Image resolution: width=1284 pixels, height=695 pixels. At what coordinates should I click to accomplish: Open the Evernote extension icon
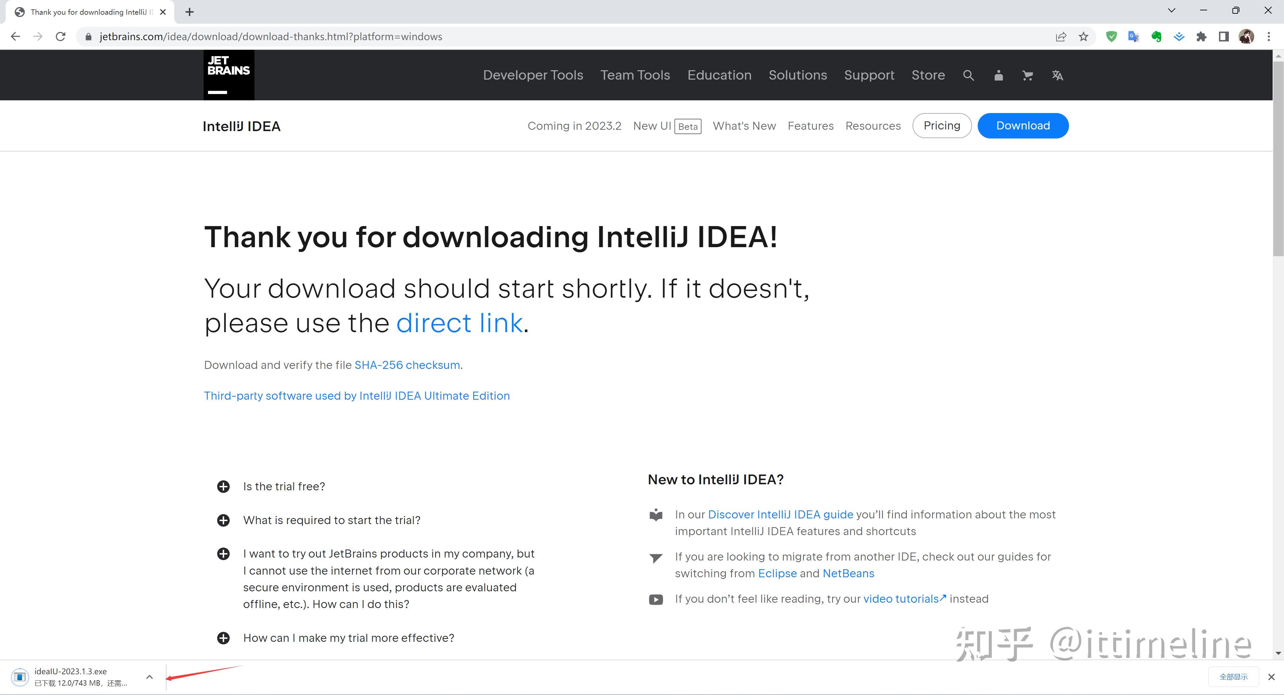(1156, 36)
